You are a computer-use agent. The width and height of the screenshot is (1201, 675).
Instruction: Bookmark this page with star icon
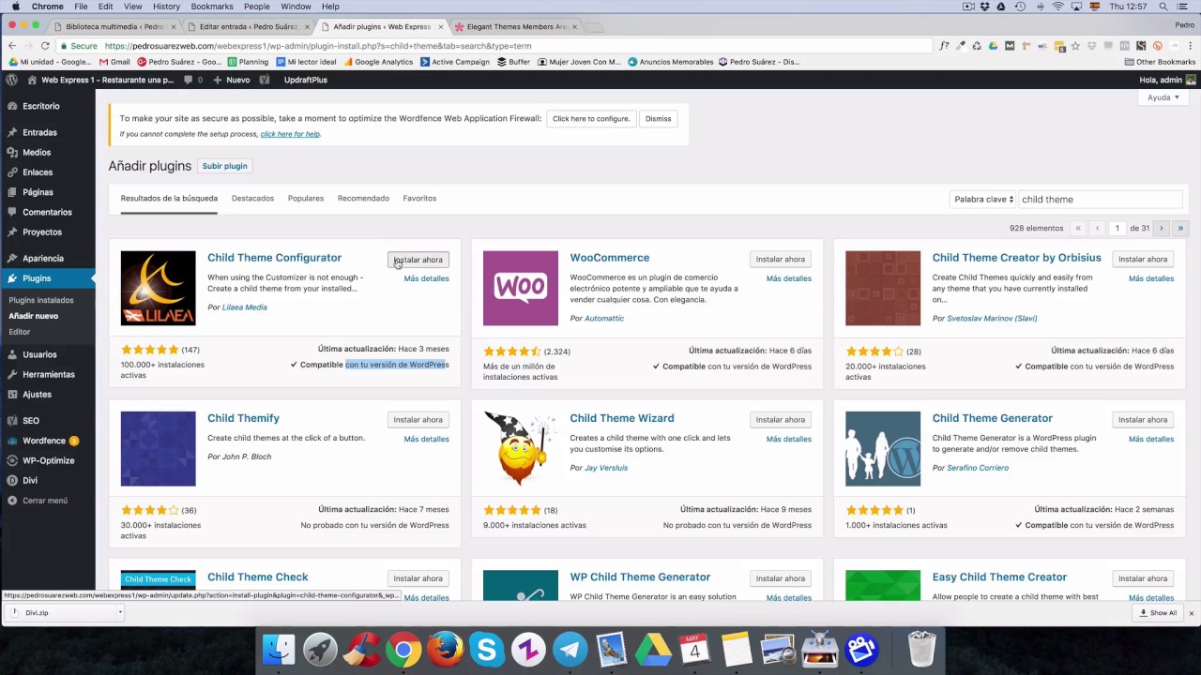[1075, 46]
